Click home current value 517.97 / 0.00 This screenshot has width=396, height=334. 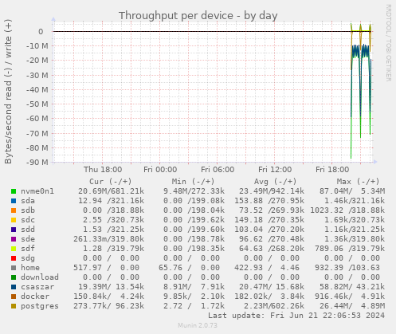pyautogui.click(x=106, y=268)
